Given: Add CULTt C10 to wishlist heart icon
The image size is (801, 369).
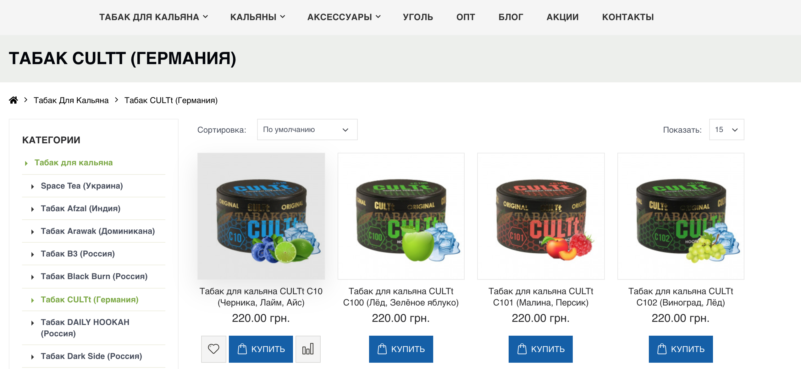Looking at the screenshot, I should coord(214,349).
